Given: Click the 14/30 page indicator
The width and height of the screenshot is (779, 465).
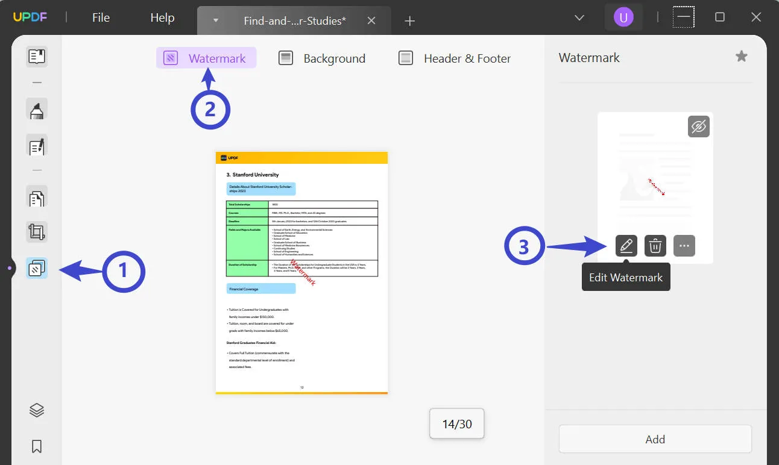Looking at the screenshot, I should pos(456,423).
